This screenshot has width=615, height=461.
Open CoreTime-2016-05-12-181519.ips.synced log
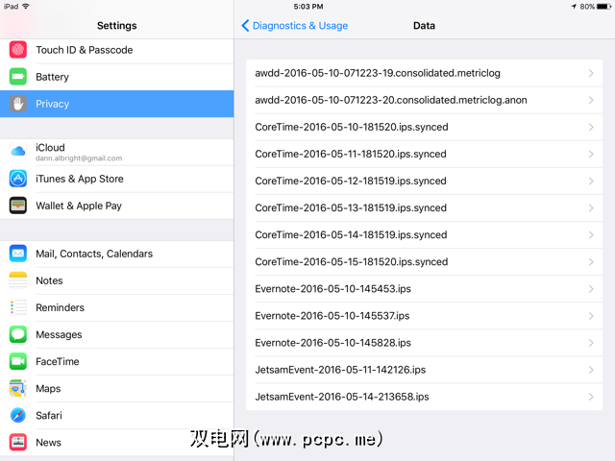point(425,182)
